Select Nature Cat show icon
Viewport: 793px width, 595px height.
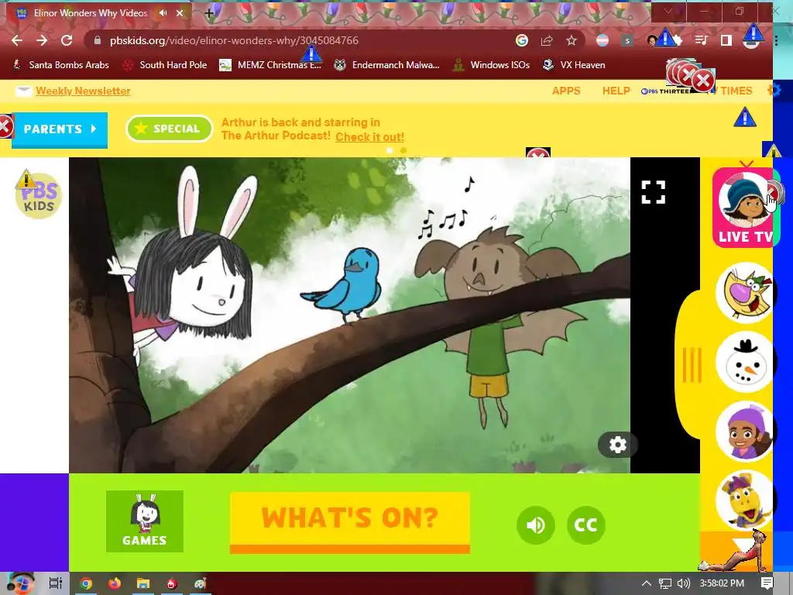point(745,293)
